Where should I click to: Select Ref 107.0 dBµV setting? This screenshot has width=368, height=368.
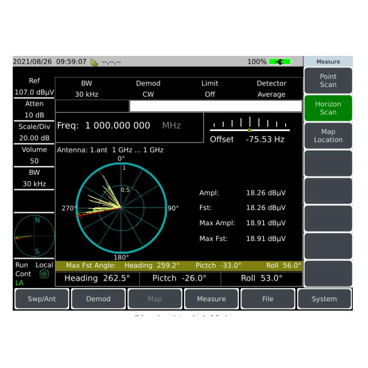[x=34, y=86]
